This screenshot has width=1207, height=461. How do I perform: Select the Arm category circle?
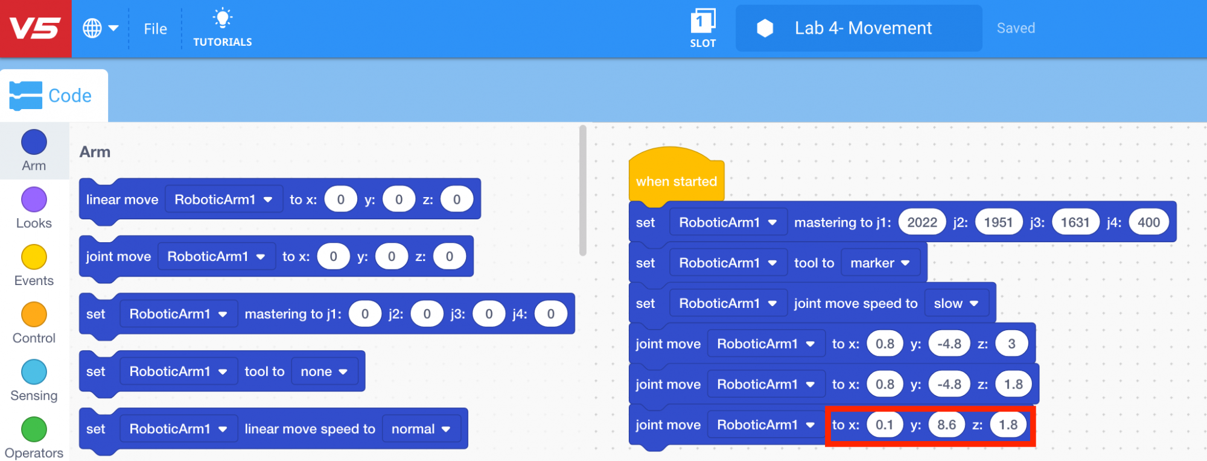(34, 143)
